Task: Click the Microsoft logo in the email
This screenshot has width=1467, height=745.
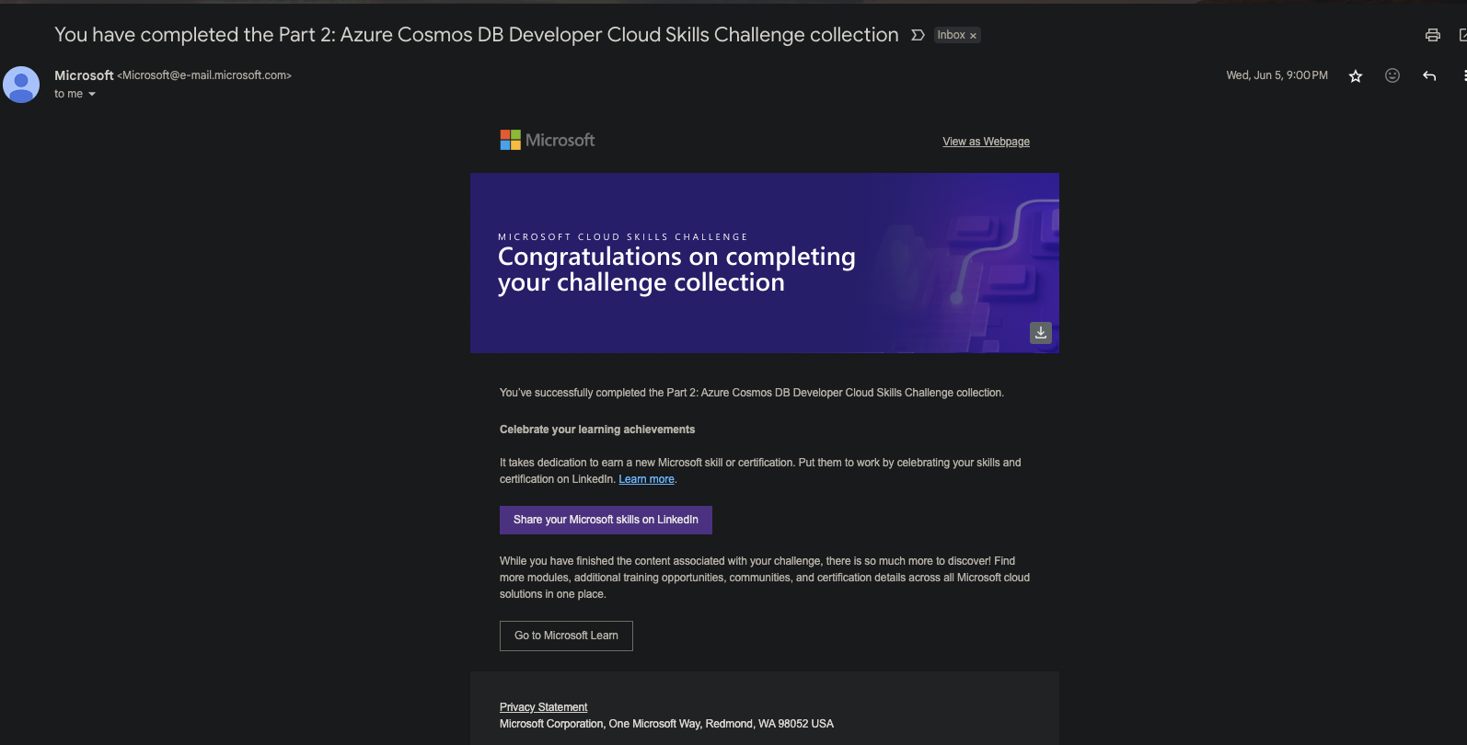Action: coord(548,140)
